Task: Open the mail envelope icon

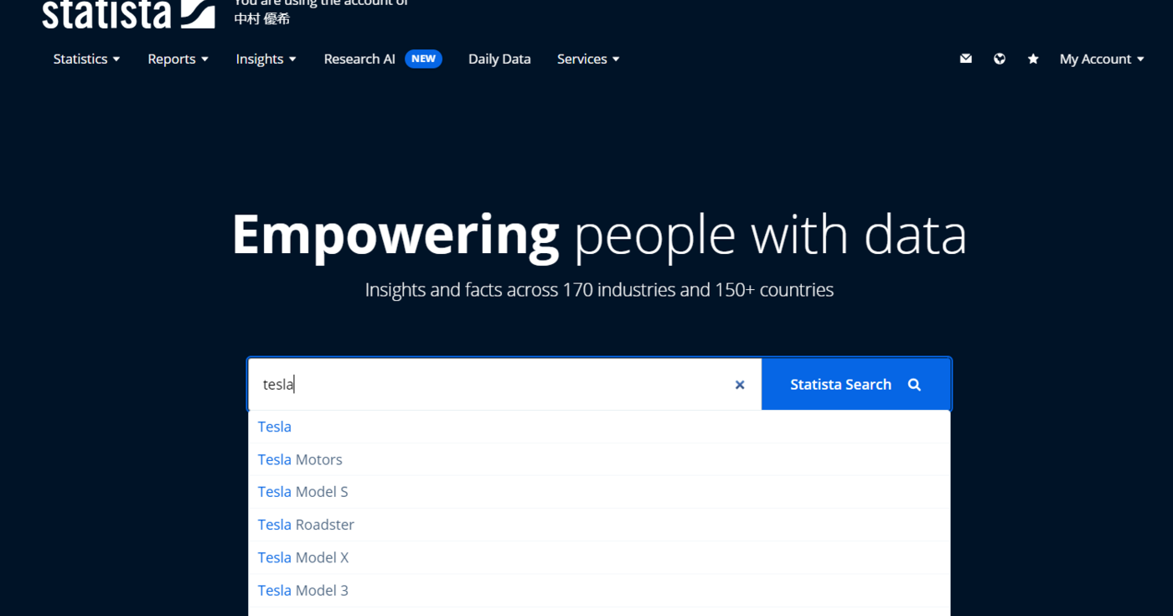Action: click(966, 59)
